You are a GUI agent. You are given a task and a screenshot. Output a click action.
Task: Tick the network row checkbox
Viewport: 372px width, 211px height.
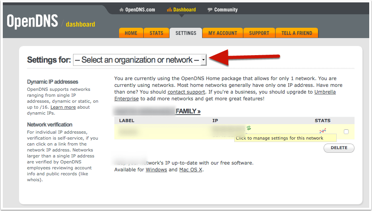point(346,132)
